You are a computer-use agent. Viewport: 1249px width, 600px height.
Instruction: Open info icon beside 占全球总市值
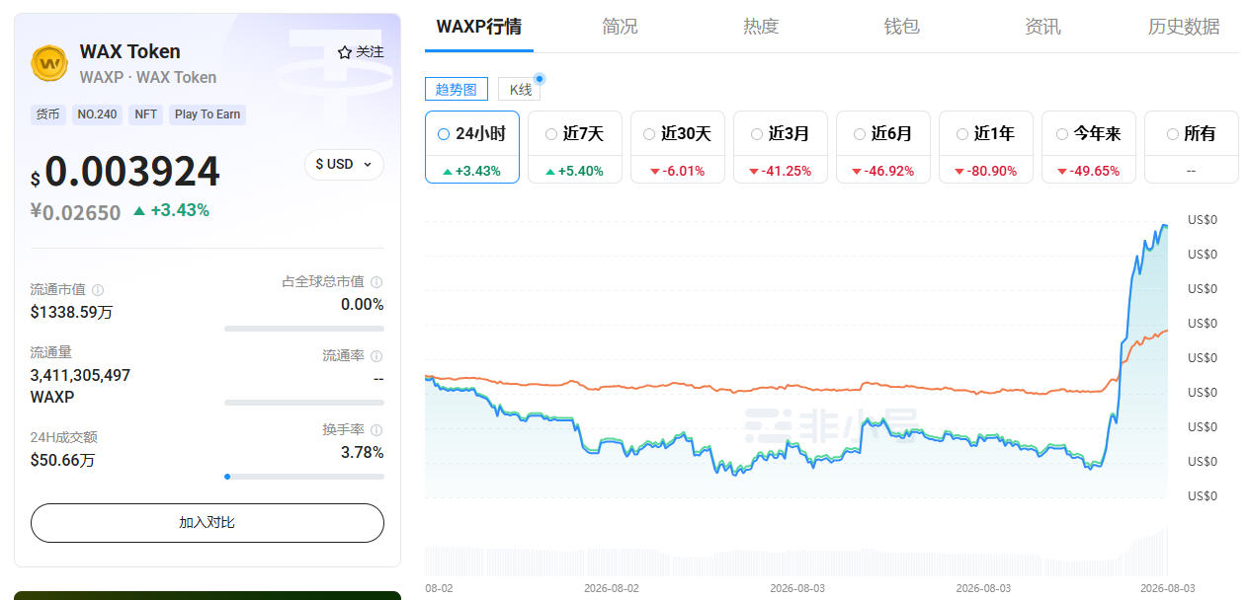[x=376, y=282]
